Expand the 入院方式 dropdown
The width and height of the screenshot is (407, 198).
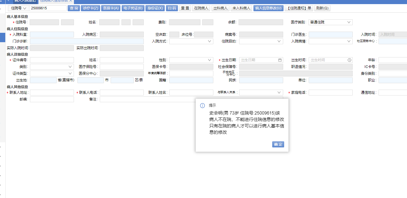[191, 41]
